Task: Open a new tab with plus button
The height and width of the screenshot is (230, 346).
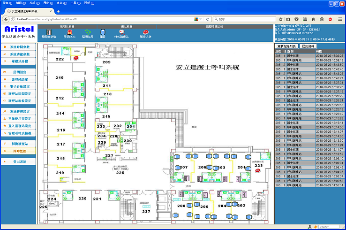Action: coord(58,11)
